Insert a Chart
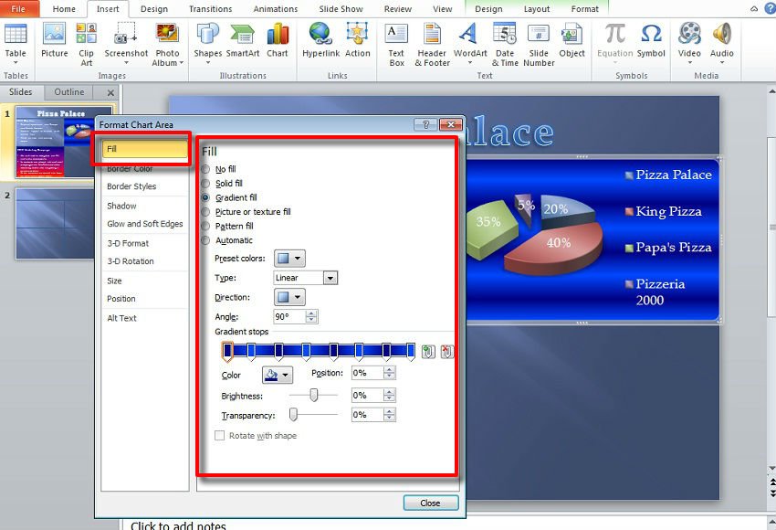Screen dimensions: 776x530 click(278, 40)
